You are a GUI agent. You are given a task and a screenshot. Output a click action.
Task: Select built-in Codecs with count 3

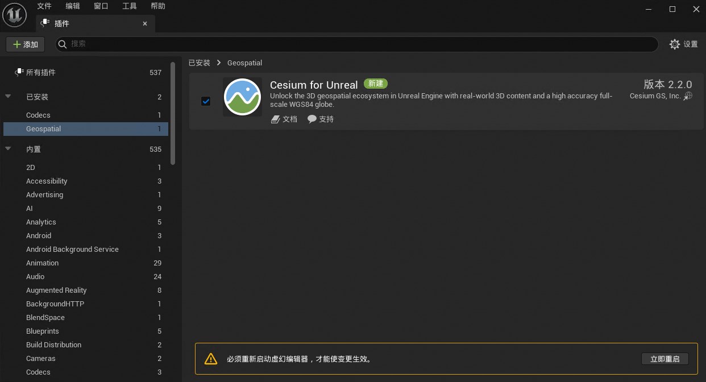coord(87,372)
